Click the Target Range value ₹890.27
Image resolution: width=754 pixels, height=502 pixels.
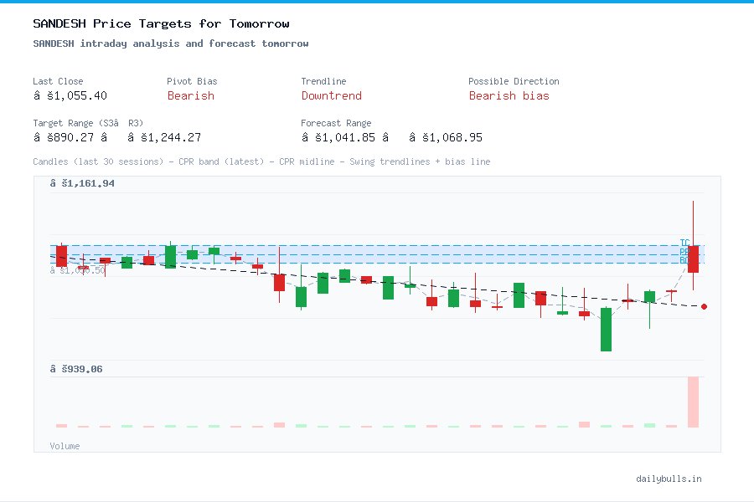(x=65, y=137)
